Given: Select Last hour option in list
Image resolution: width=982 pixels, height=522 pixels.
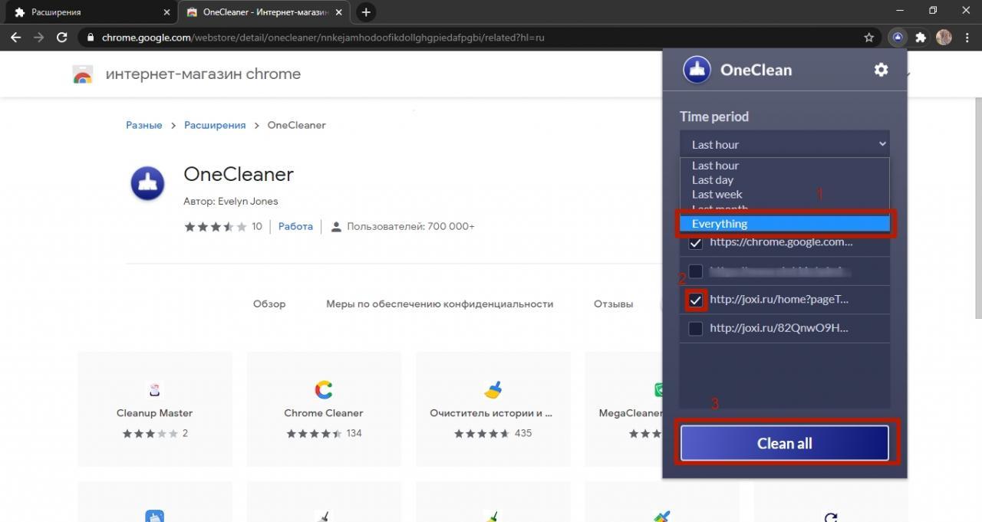Looking at the screenshot, I should click(785, 166).
